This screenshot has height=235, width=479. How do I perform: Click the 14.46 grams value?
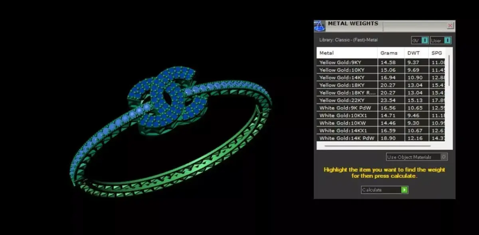pos(388,123)
